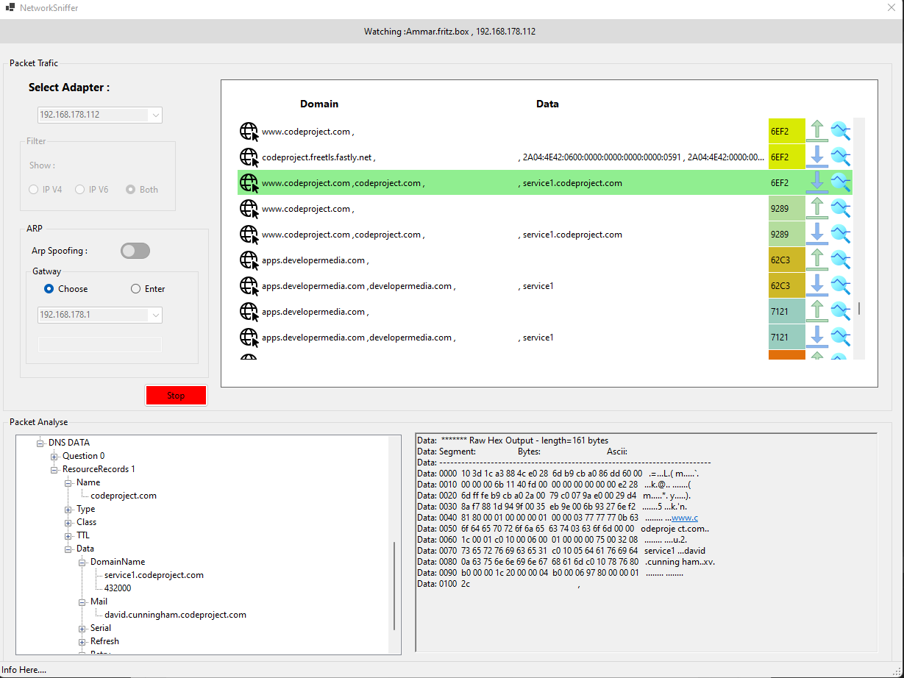Click the Info Here.... status bar text
This screenshot has width=904, height=678.
pos(24,670)
